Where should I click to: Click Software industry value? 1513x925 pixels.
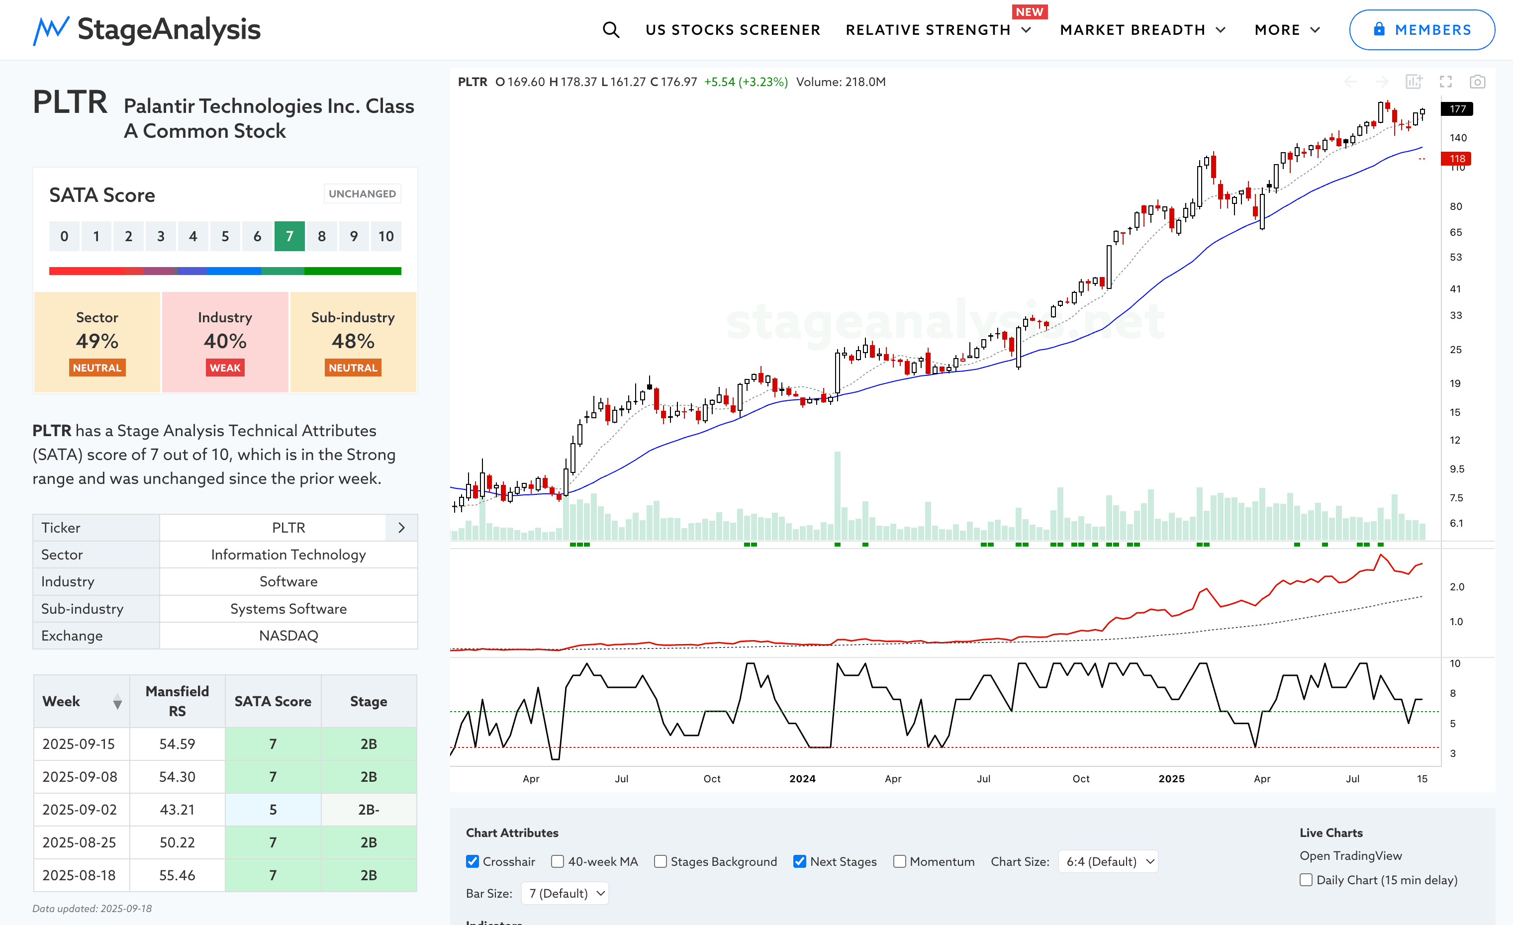click(x=288, y=581)
